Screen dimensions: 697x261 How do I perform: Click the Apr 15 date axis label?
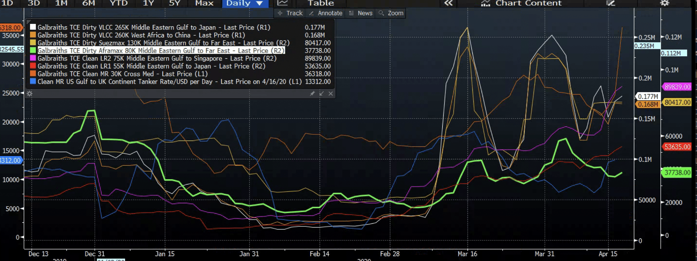pyautogui.click(x=608, y=254)
